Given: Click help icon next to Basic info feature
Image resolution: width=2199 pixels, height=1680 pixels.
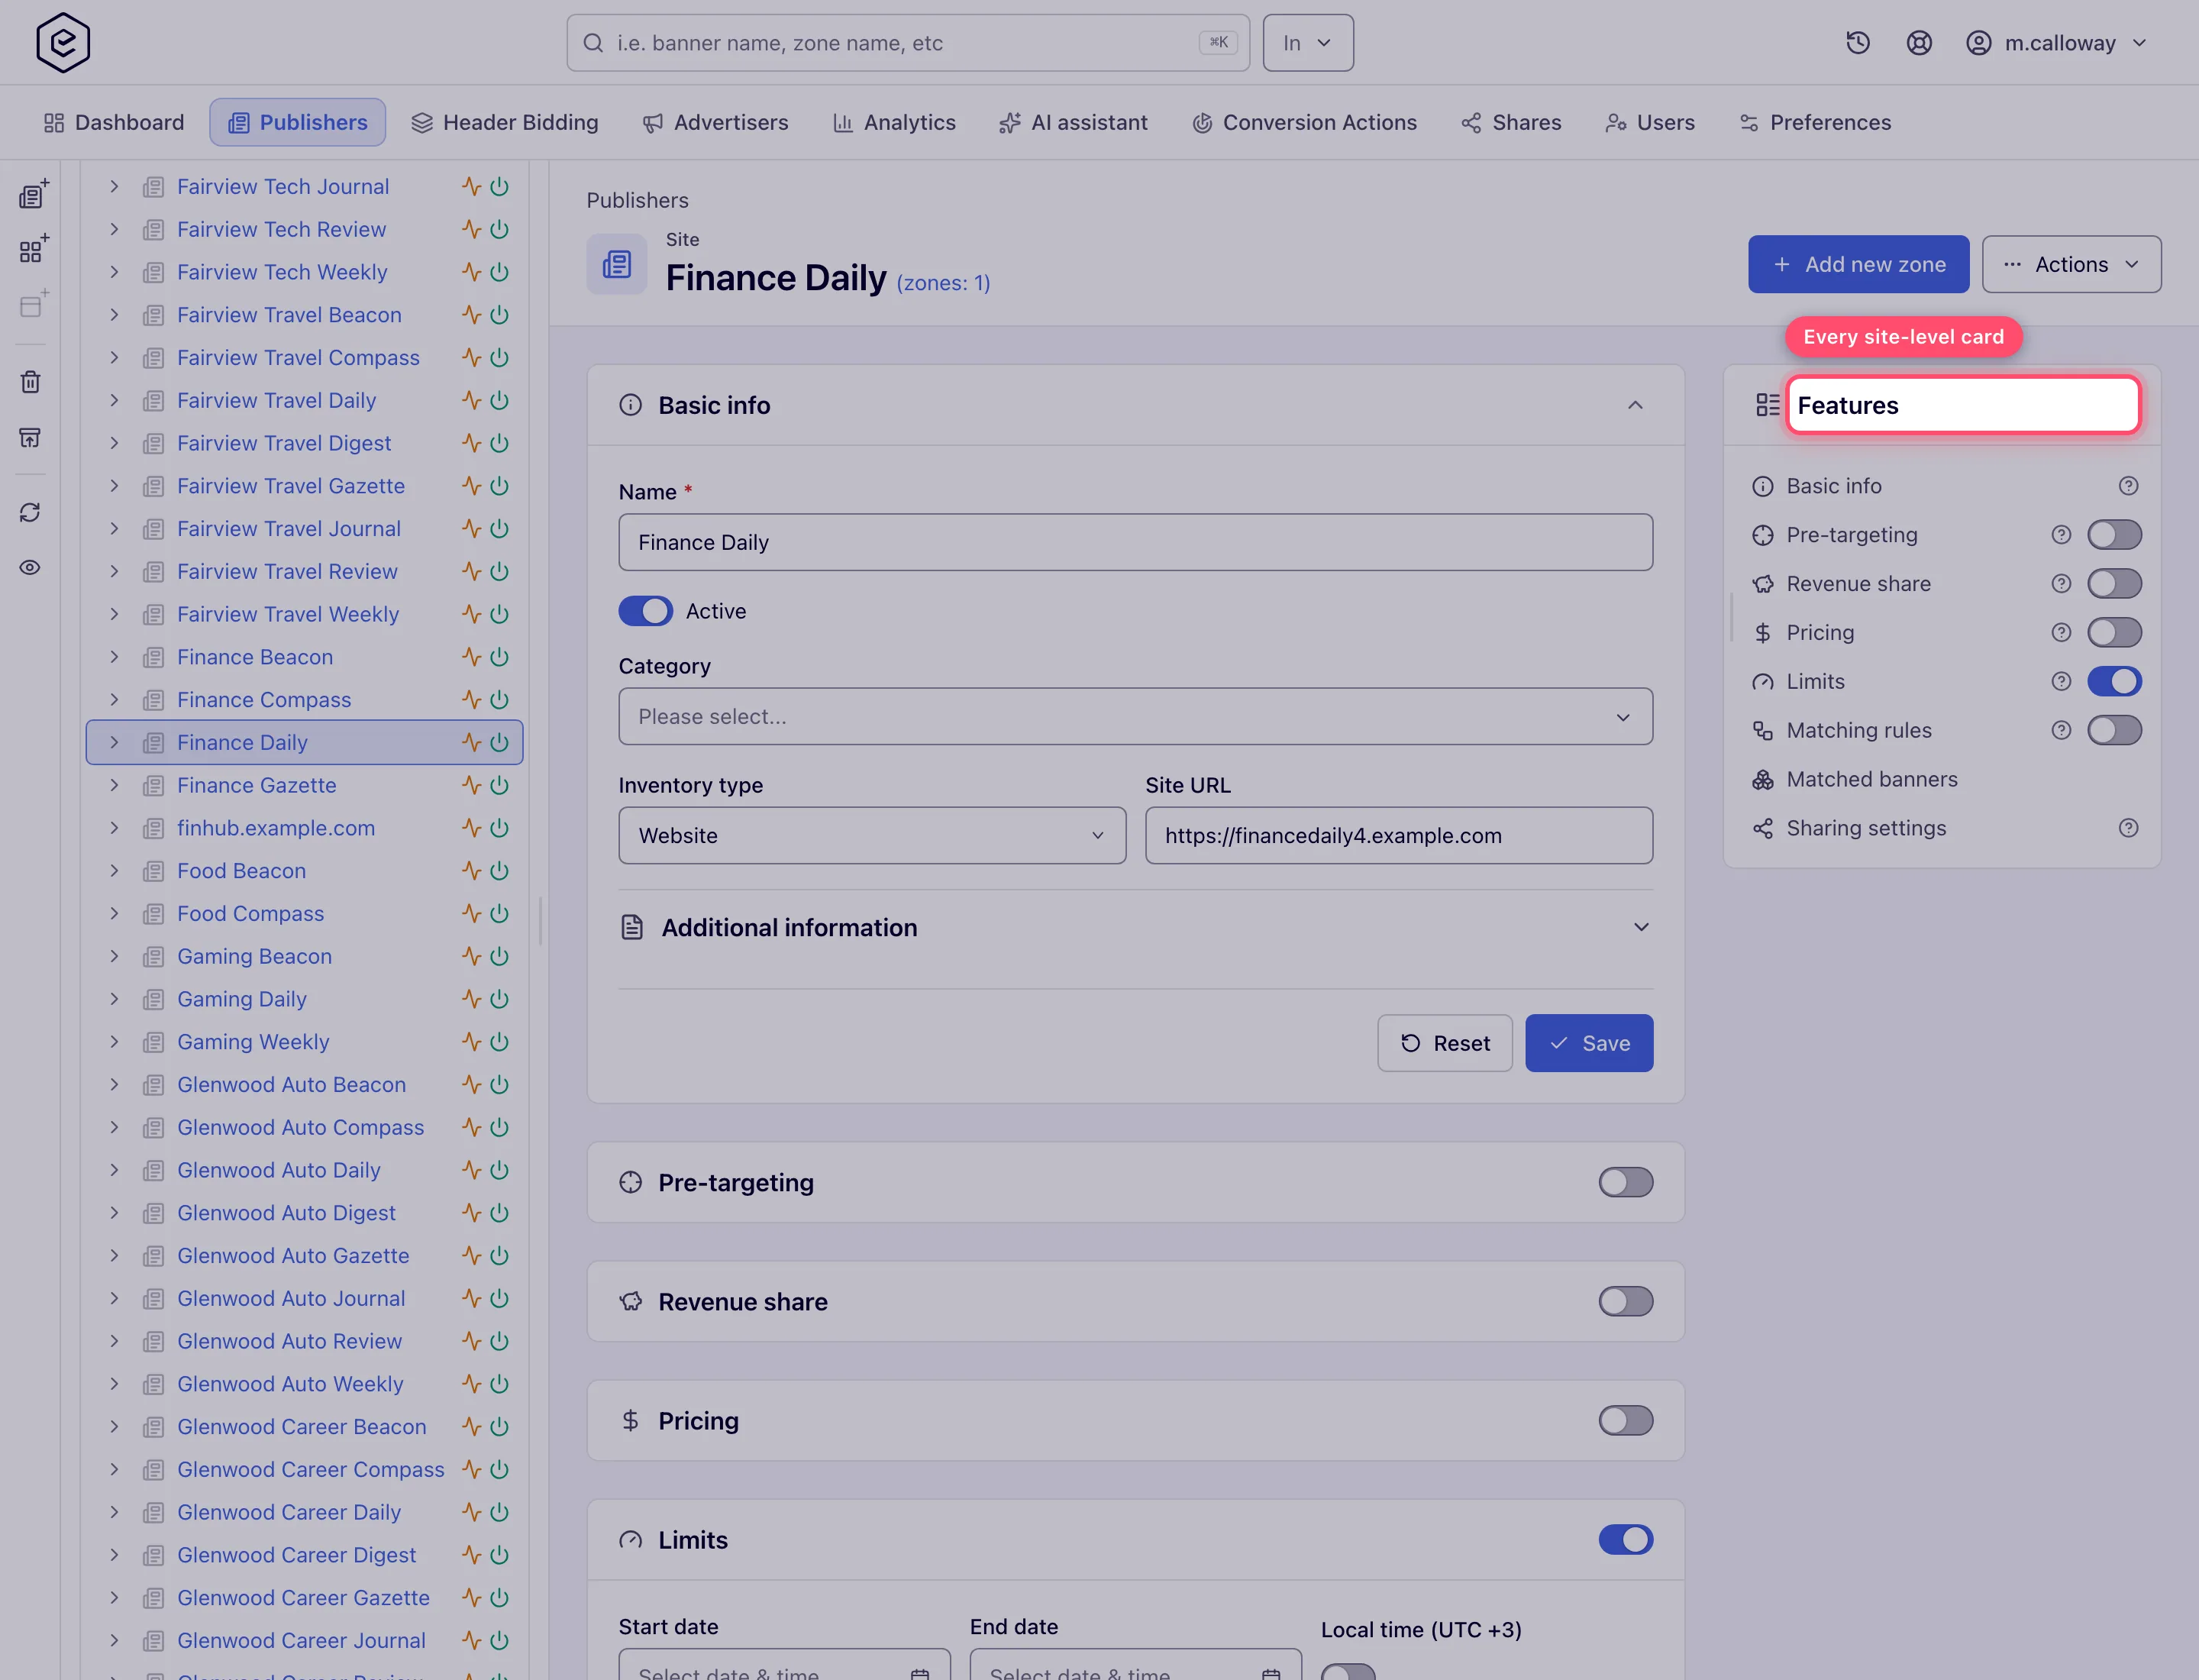Looking at the screenshot, I should (x=2129, y=486).
